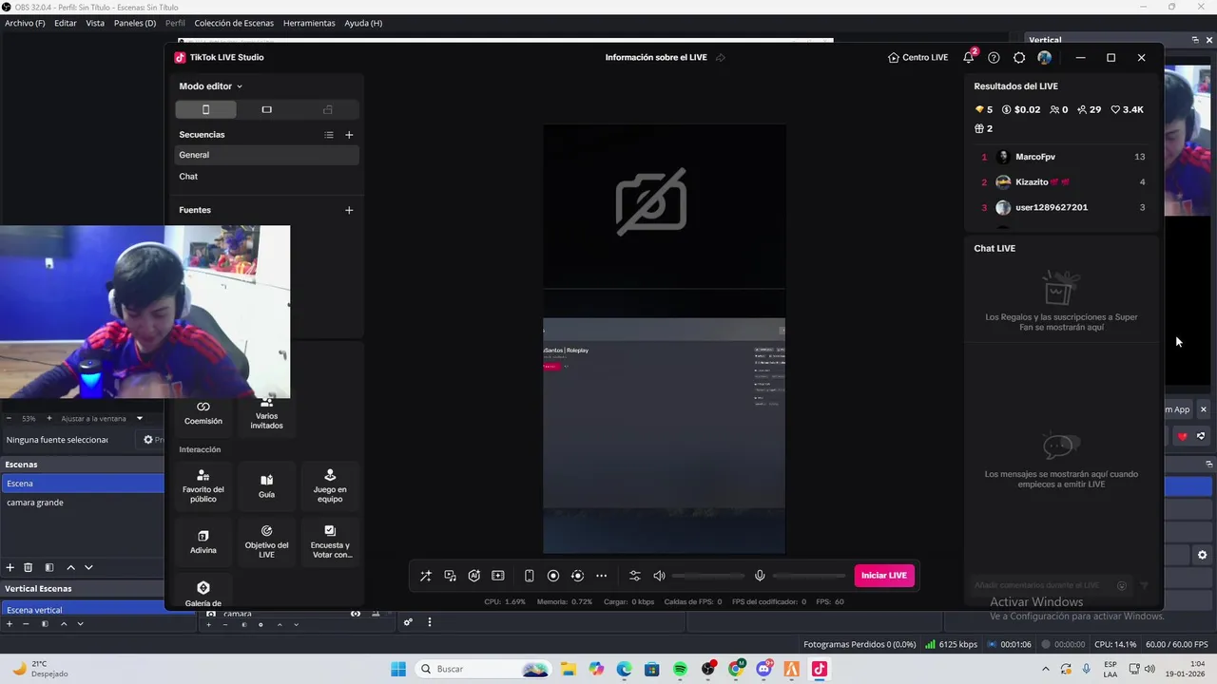
Task: Open the Paneles menu in OBS
Action: [x=135, y=23]
